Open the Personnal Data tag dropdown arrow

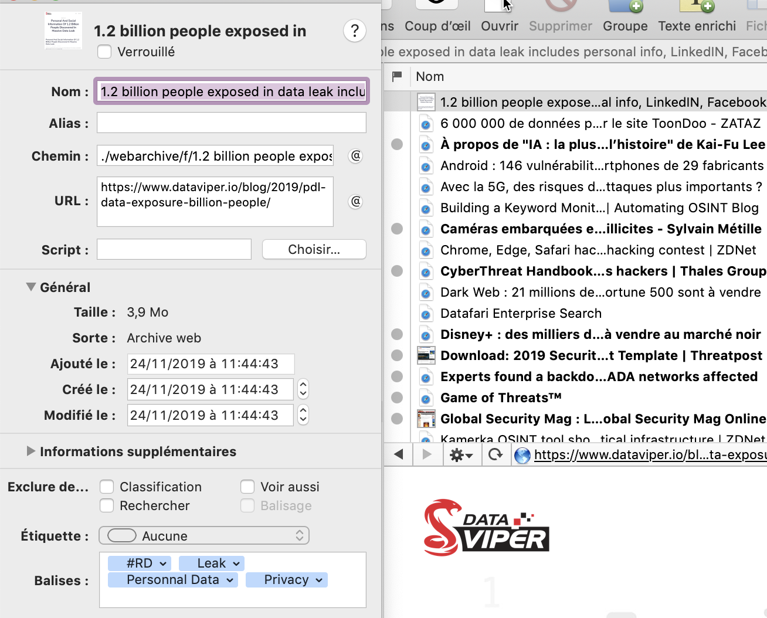pyautogui.click(x=230, y=580)
